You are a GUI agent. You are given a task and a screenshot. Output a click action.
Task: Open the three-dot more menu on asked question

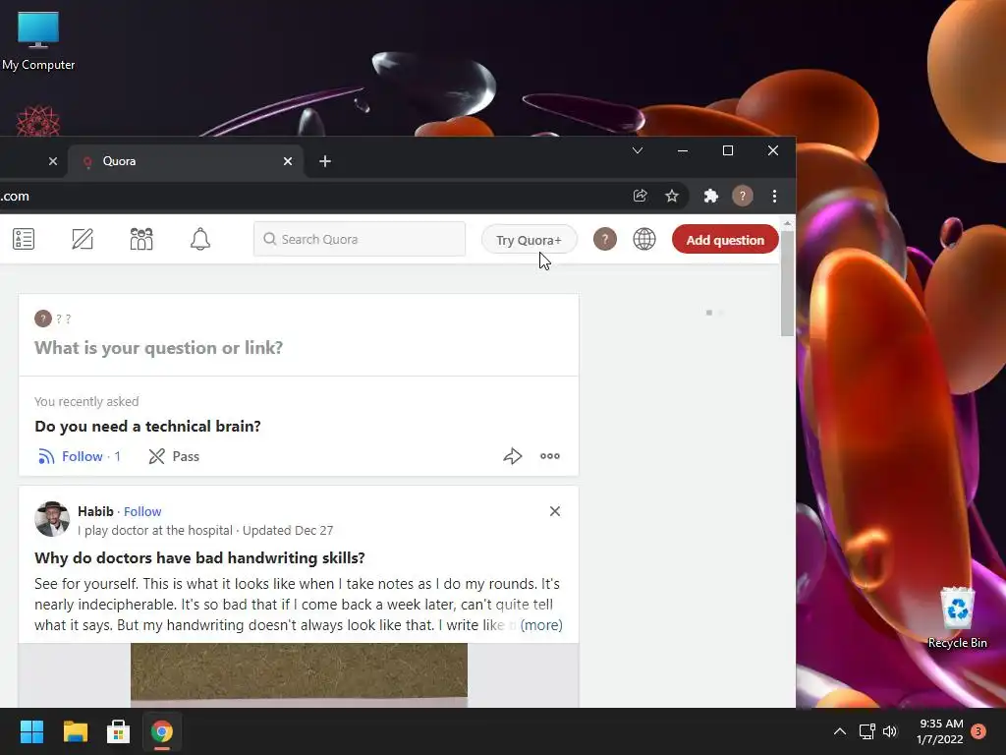(x=550, y=456)
